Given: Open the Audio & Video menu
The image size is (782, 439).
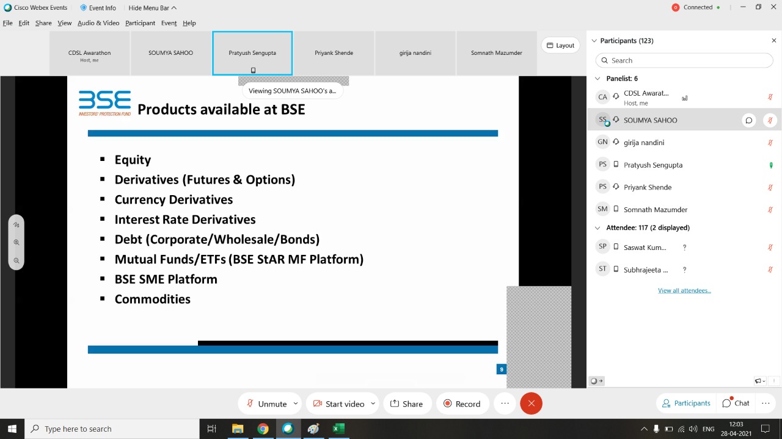Looking at the screenshot, I should click(98, 23).
